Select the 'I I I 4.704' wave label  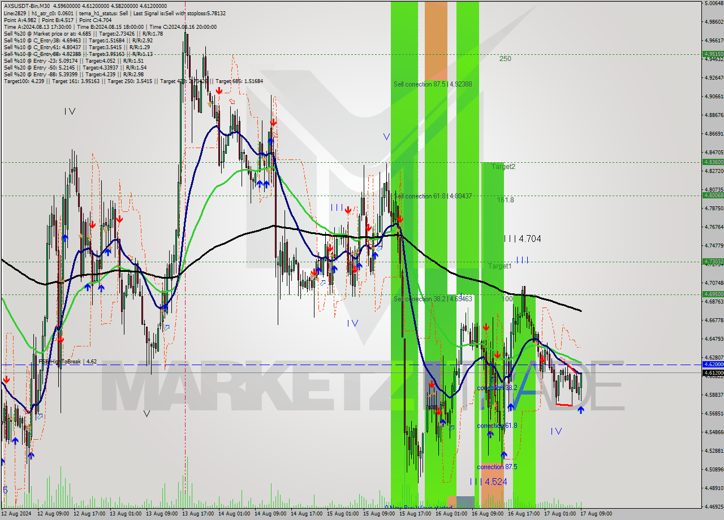pyautogui.click(x=522, y=239)
